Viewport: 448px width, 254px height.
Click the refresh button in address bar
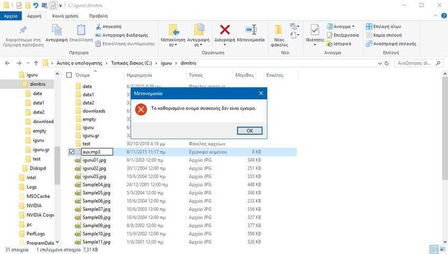coord(386,63)
